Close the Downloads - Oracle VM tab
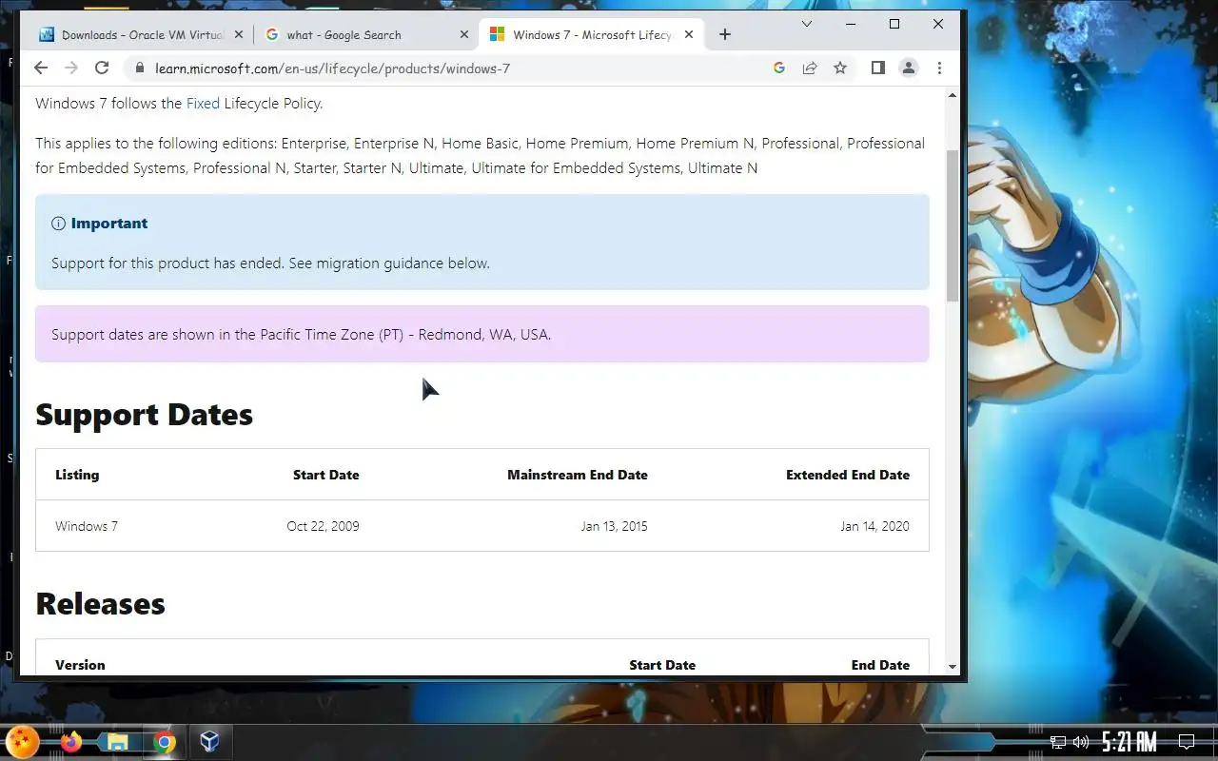 pyautogui.click(x=239, y=34)
